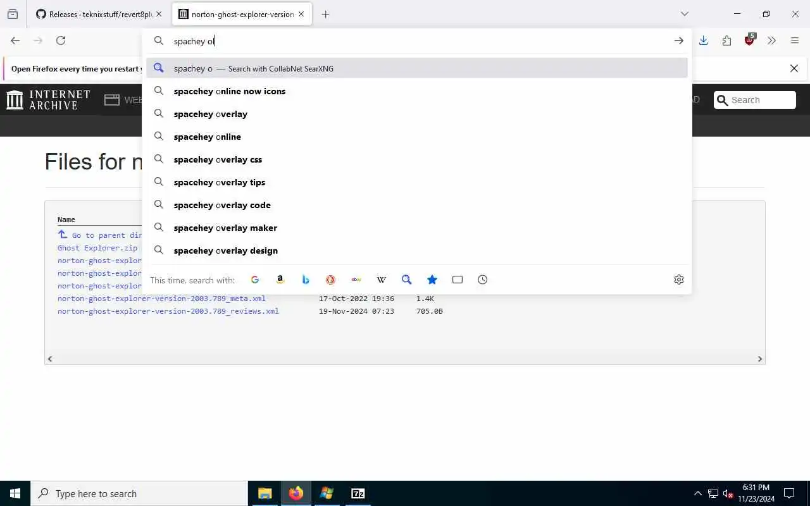Open the extensions puzzle icon

(x=726, y=40)
